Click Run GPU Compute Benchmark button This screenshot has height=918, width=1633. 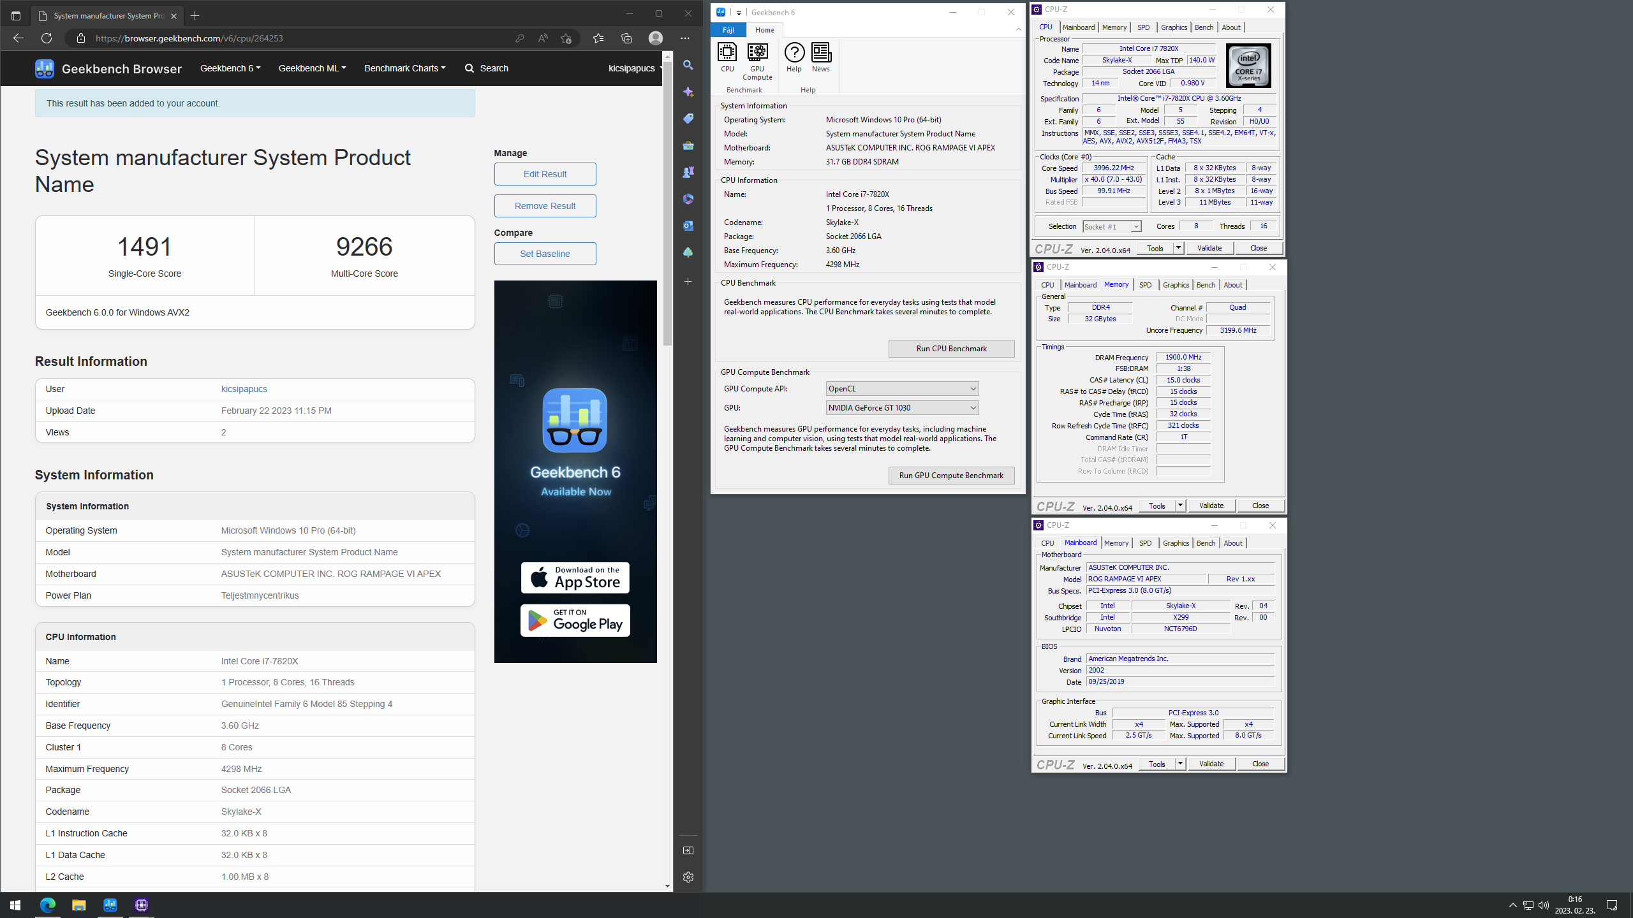[x=951, y=476]
